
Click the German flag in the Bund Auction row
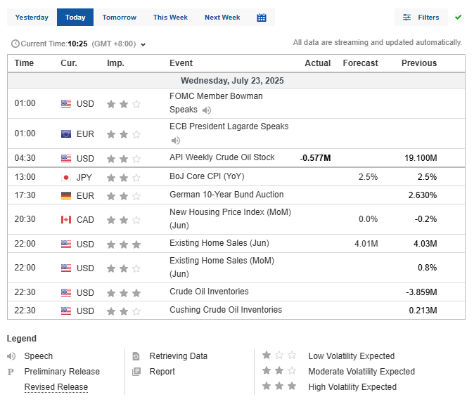coord(66,195)
